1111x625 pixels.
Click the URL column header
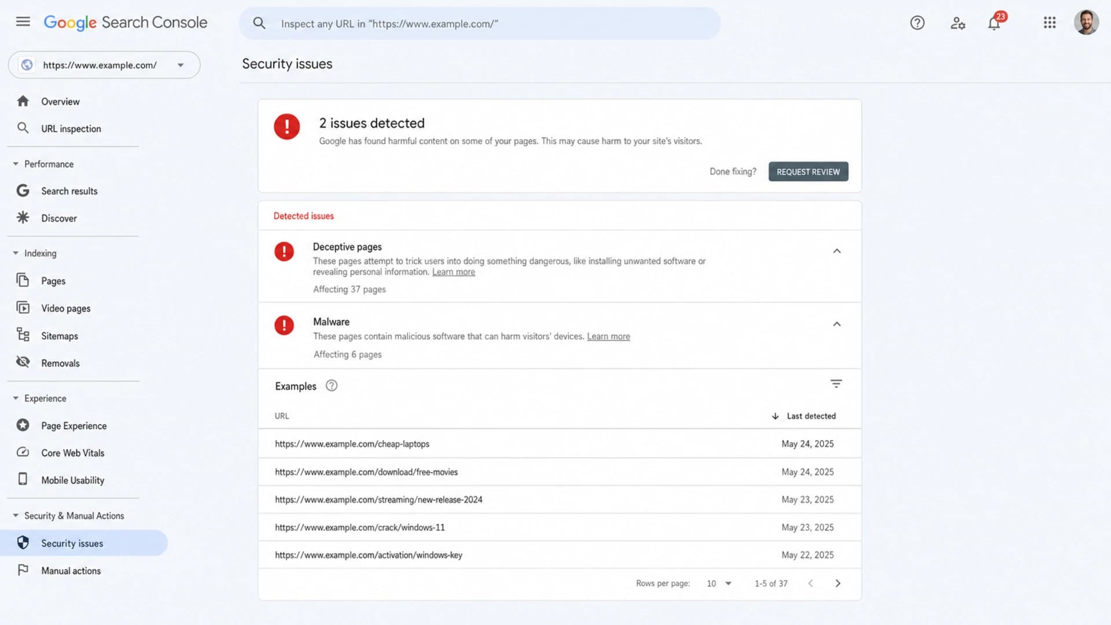pos(282,416)
